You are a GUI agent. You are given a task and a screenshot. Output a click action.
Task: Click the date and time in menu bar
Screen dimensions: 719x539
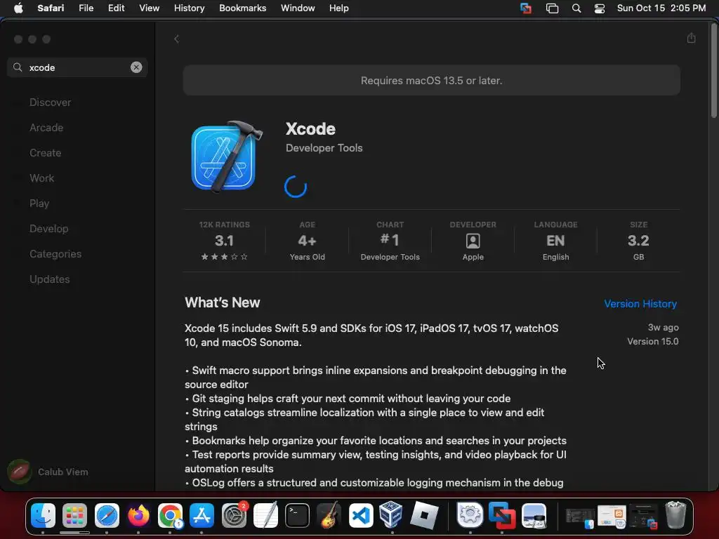click(x=661, y=8)
